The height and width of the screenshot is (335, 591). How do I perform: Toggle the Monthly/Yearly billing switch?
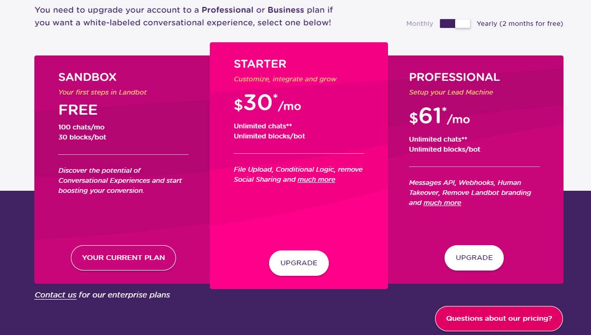(455, 23)
